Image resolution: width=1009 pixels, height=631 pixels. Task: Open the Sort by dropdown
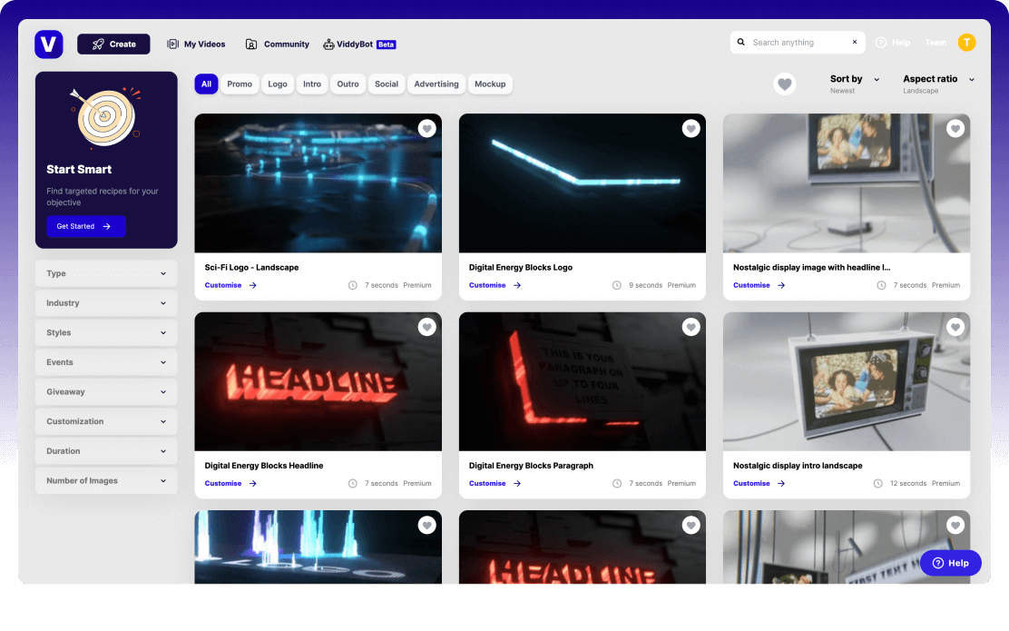(x=855, y=84)
